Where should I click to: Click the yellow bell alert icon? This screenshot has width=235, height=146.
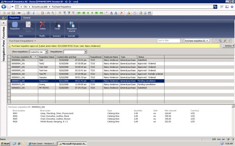(129, 13)
